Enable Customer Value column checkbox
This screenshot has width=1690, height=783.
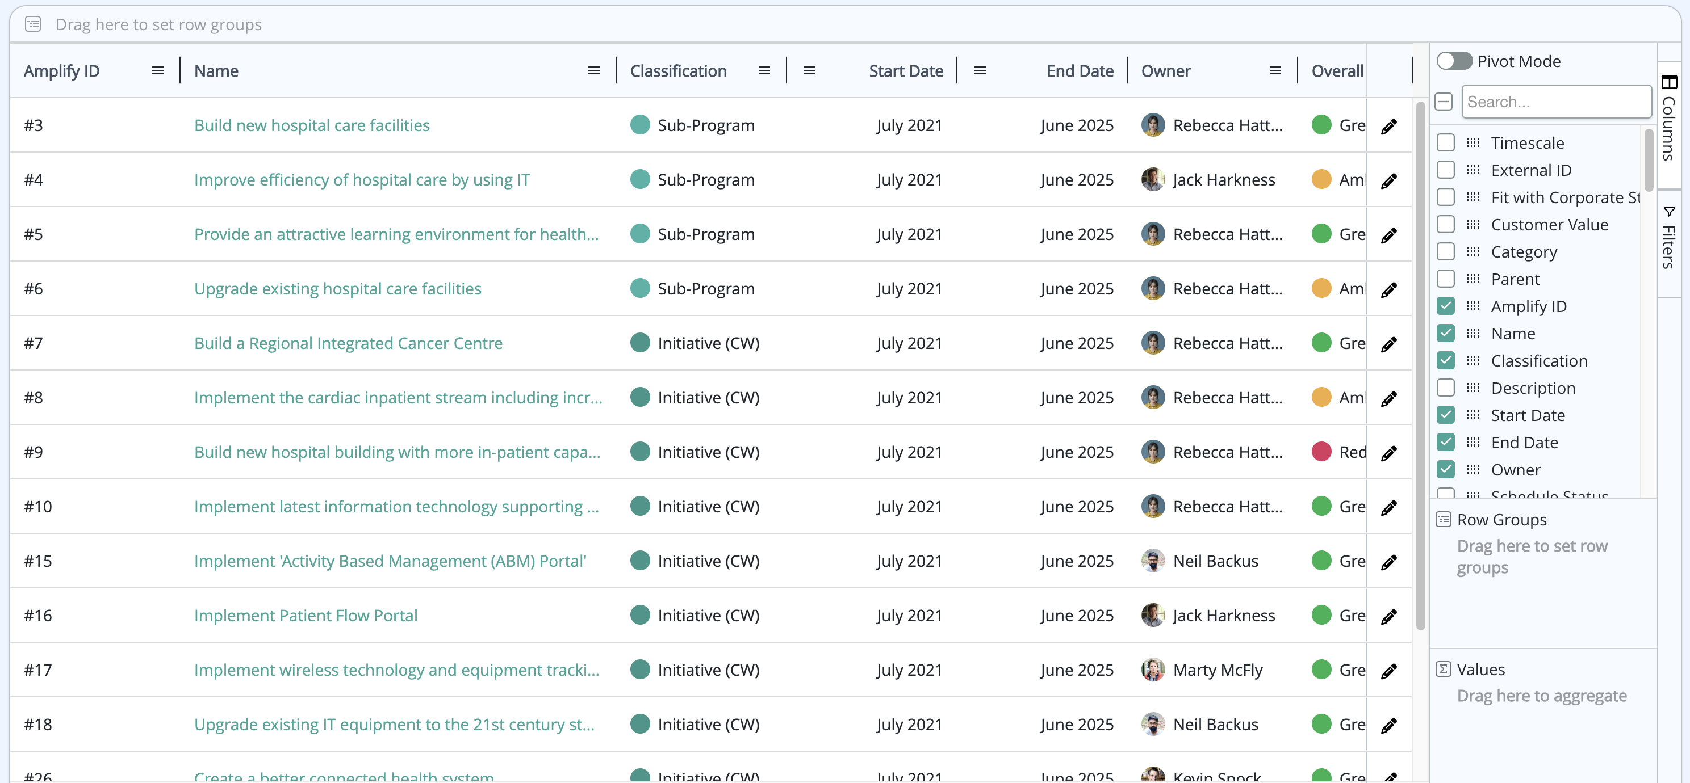(x=1445, y=225)
